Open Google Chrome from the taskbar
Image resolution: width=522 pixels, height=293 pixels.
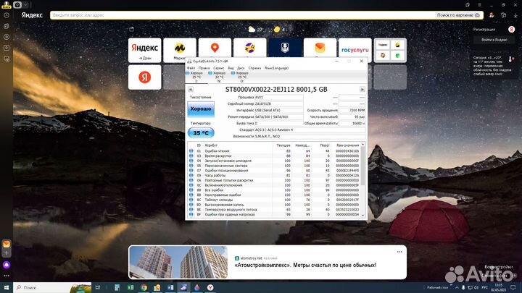(x=144, y=287)
